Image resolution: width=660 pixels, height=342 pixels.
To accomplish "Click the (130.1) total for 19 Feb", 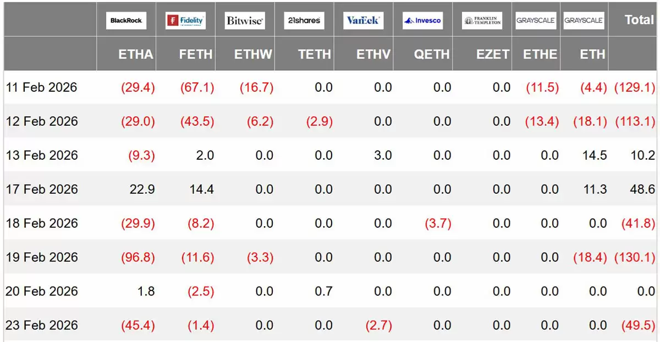I will 636,257.
